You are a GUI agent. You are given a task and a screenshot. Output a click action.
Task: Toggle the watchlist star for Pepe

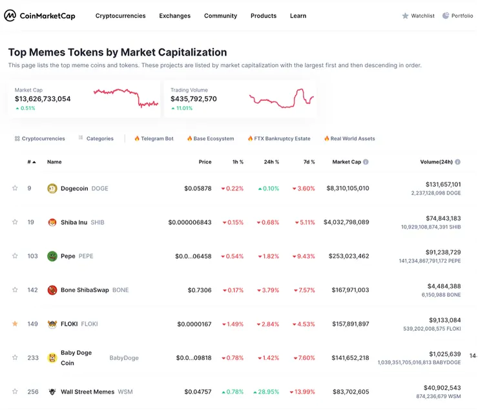[x=15, y=256]
